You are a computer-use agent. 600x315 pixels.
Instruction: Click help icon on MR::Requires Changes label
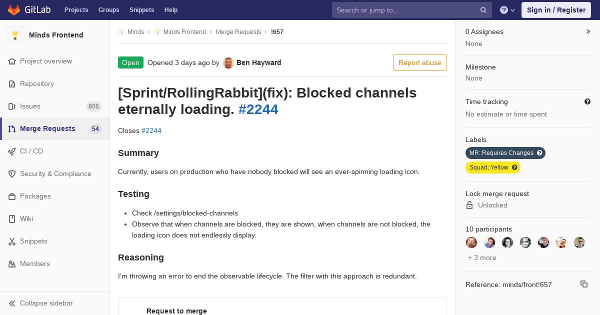coord(539,153)
